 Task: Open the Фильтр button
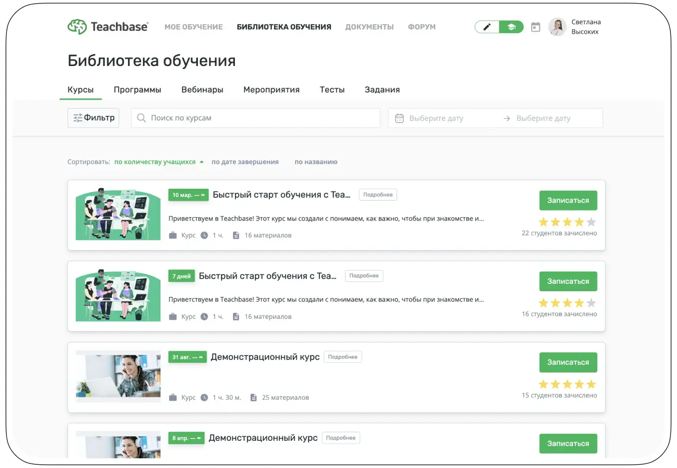tap(93, 118)
